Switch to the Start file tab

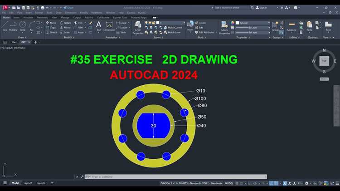(x=14, y=42)
